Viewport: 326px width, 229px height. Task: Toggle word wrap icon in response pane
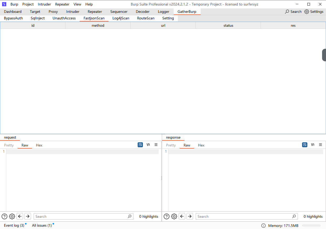click(x=305, y=145)
